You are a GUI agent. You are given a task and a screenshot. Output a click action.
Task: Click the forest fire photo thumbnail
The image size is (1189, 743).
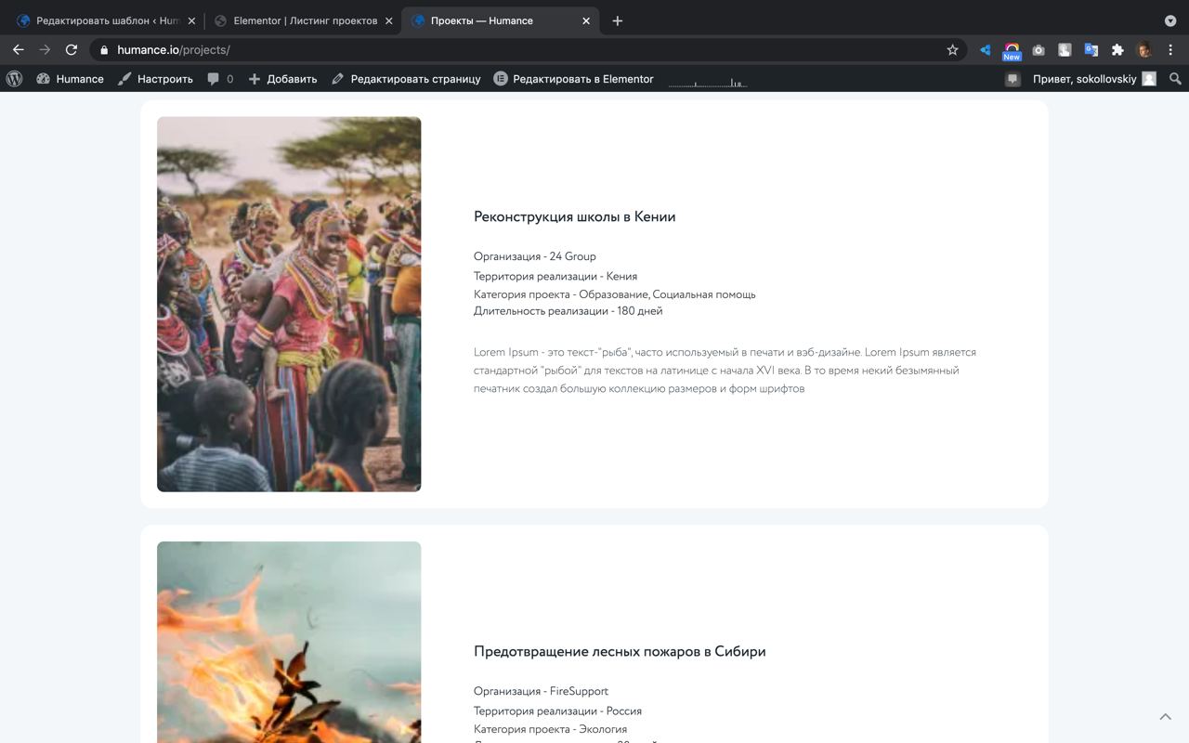click(x=289, y=642)
